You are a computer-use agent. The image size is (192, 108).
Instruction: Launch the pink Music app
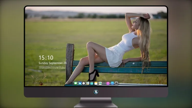click(108, 83)
